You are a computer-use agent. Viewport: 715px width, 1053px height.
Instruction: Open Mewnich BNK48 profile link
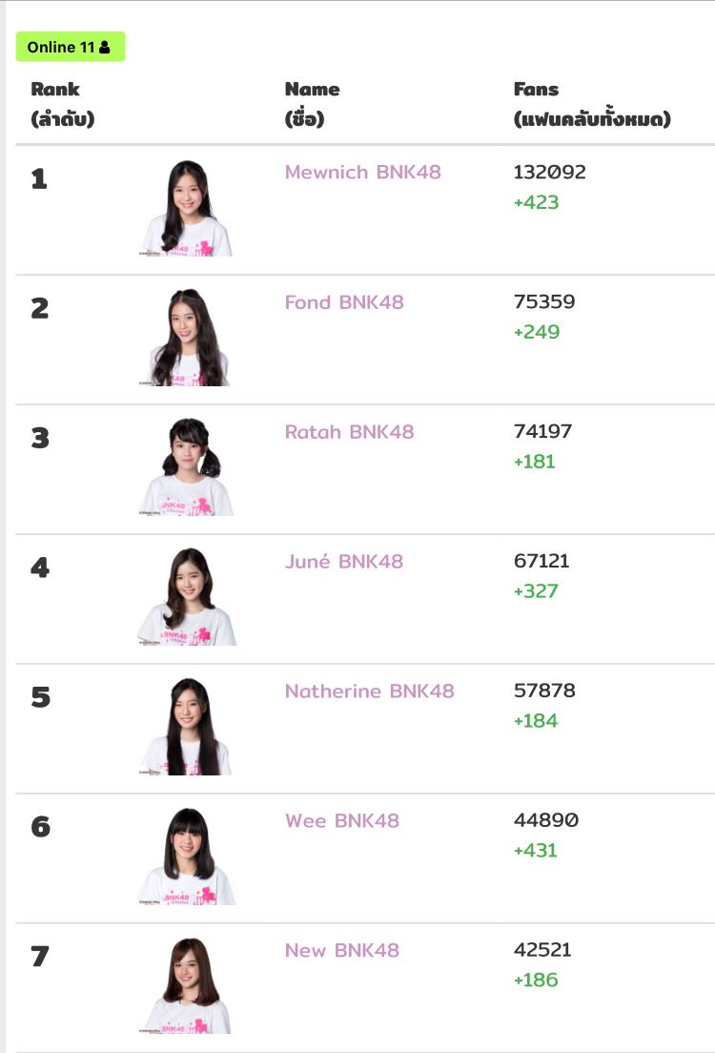362,173
